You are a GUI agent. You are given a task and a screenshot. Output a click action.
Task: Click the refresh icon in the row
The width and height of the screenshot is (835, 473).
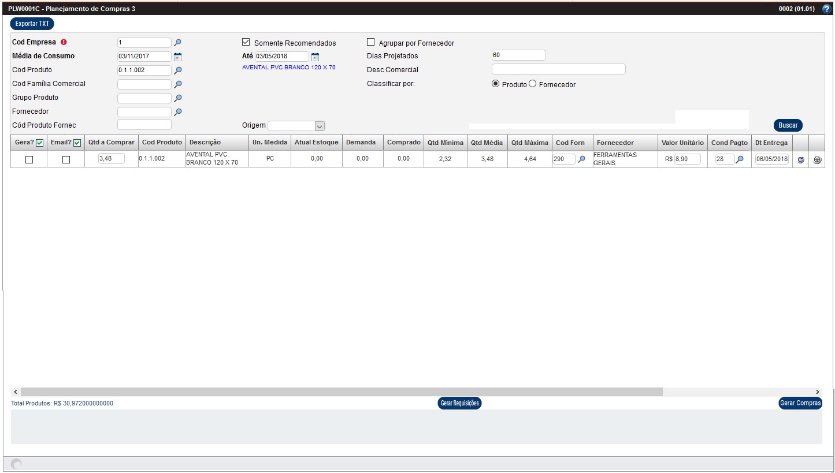(801, 160)
